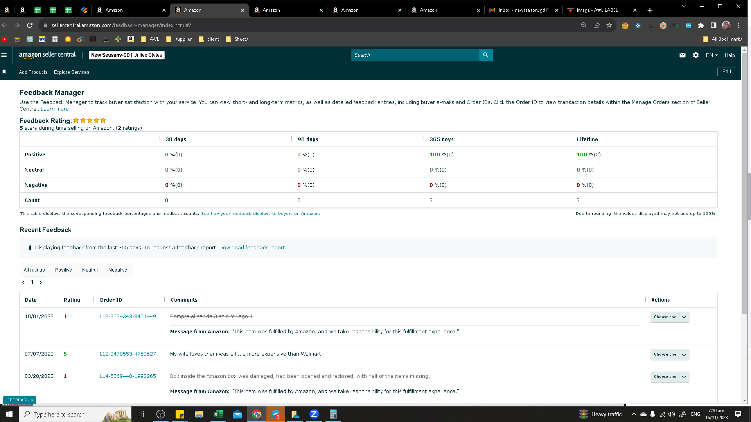Open the language EN dropdown
751x422 pixels.
711,55
